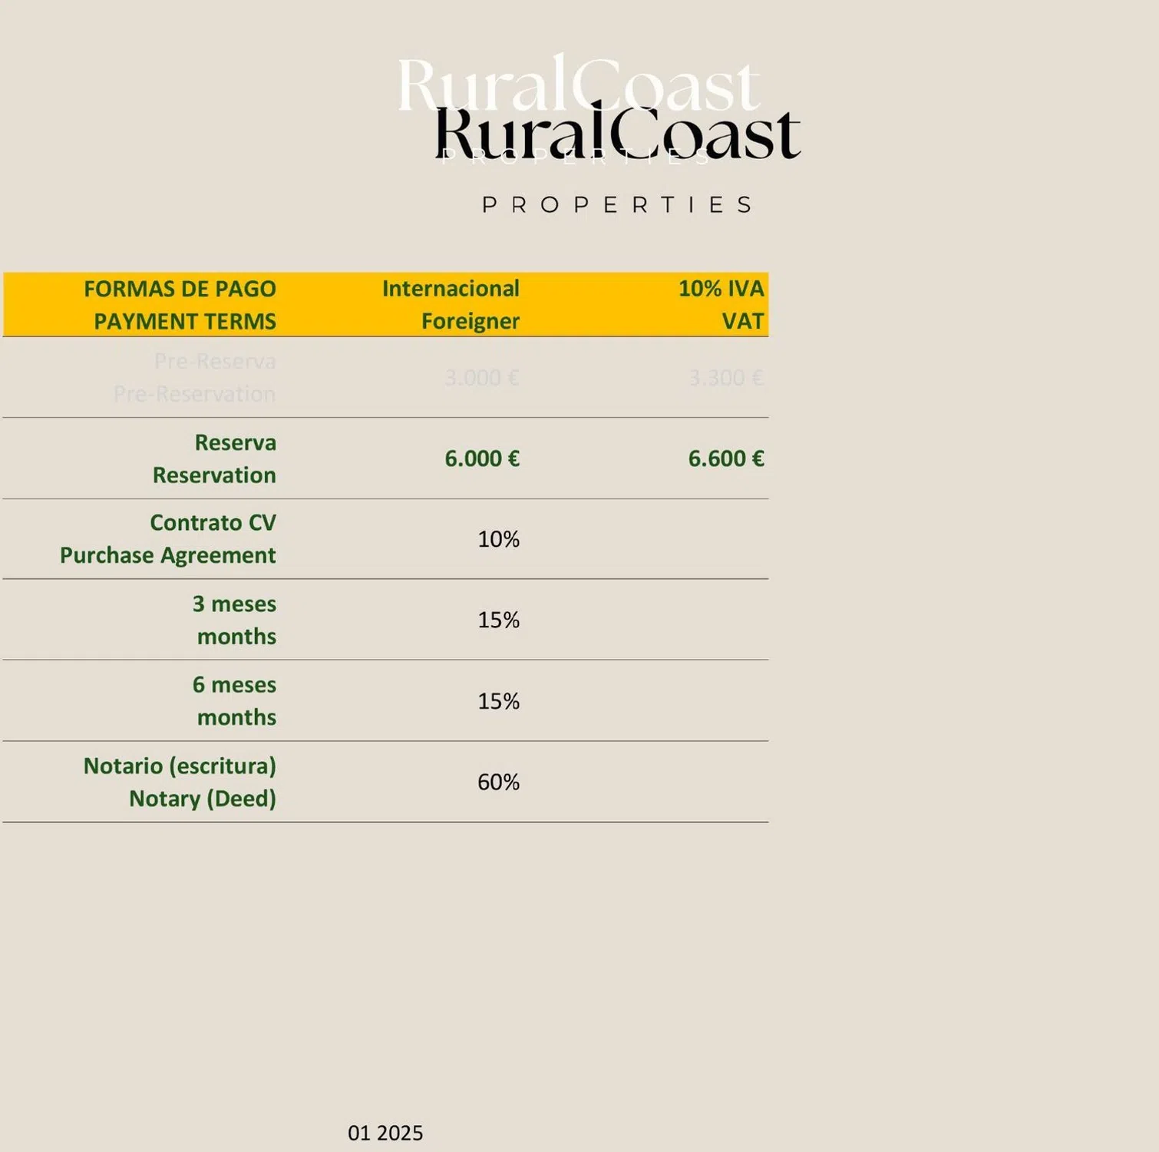Select the 6.600 € VAT reservation amount

[x=725, y=458]
